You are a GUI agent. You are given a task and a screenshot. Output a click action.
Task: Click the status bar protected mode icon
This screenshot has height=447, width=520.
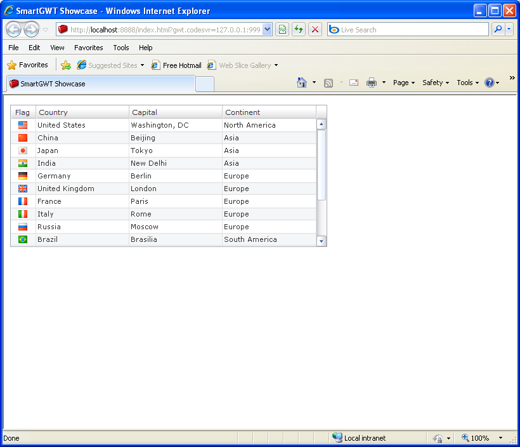pos(438,438)
